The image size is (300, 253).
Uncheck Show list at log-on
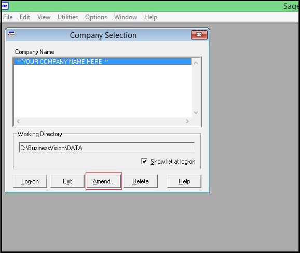(x=144, y=161)
